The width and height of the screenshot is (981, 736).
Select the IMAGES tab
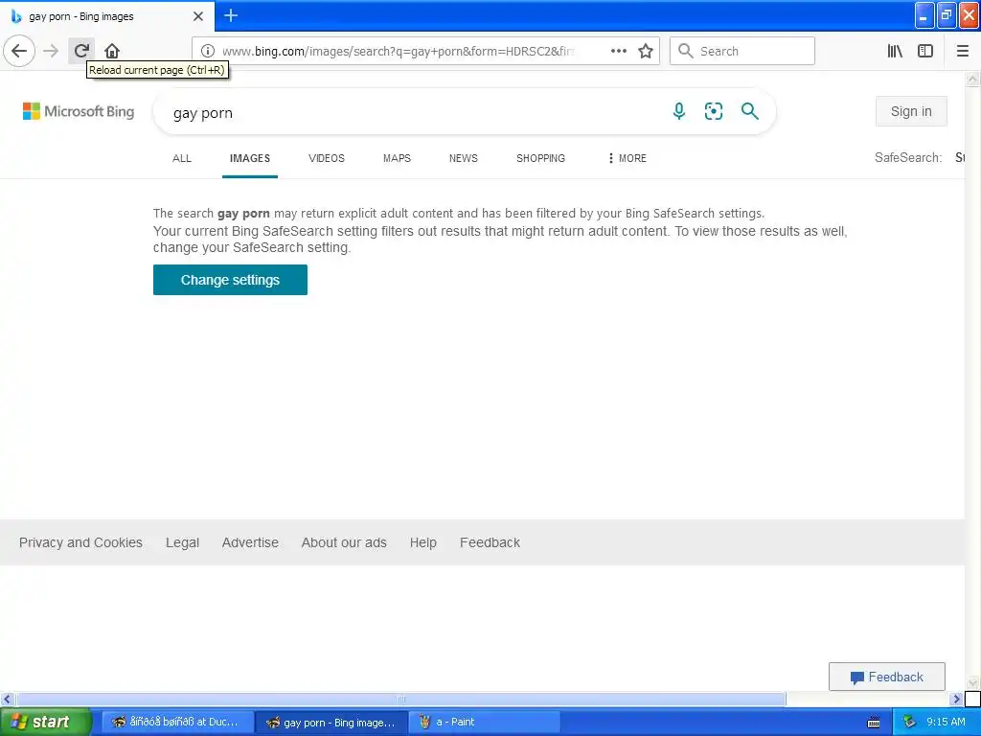250,158
